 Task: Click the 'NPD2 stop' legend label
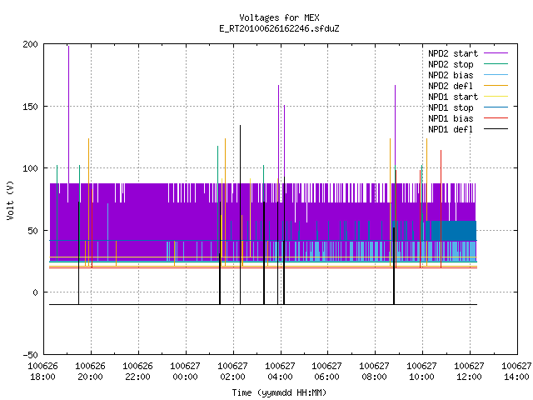click(451, 64)
